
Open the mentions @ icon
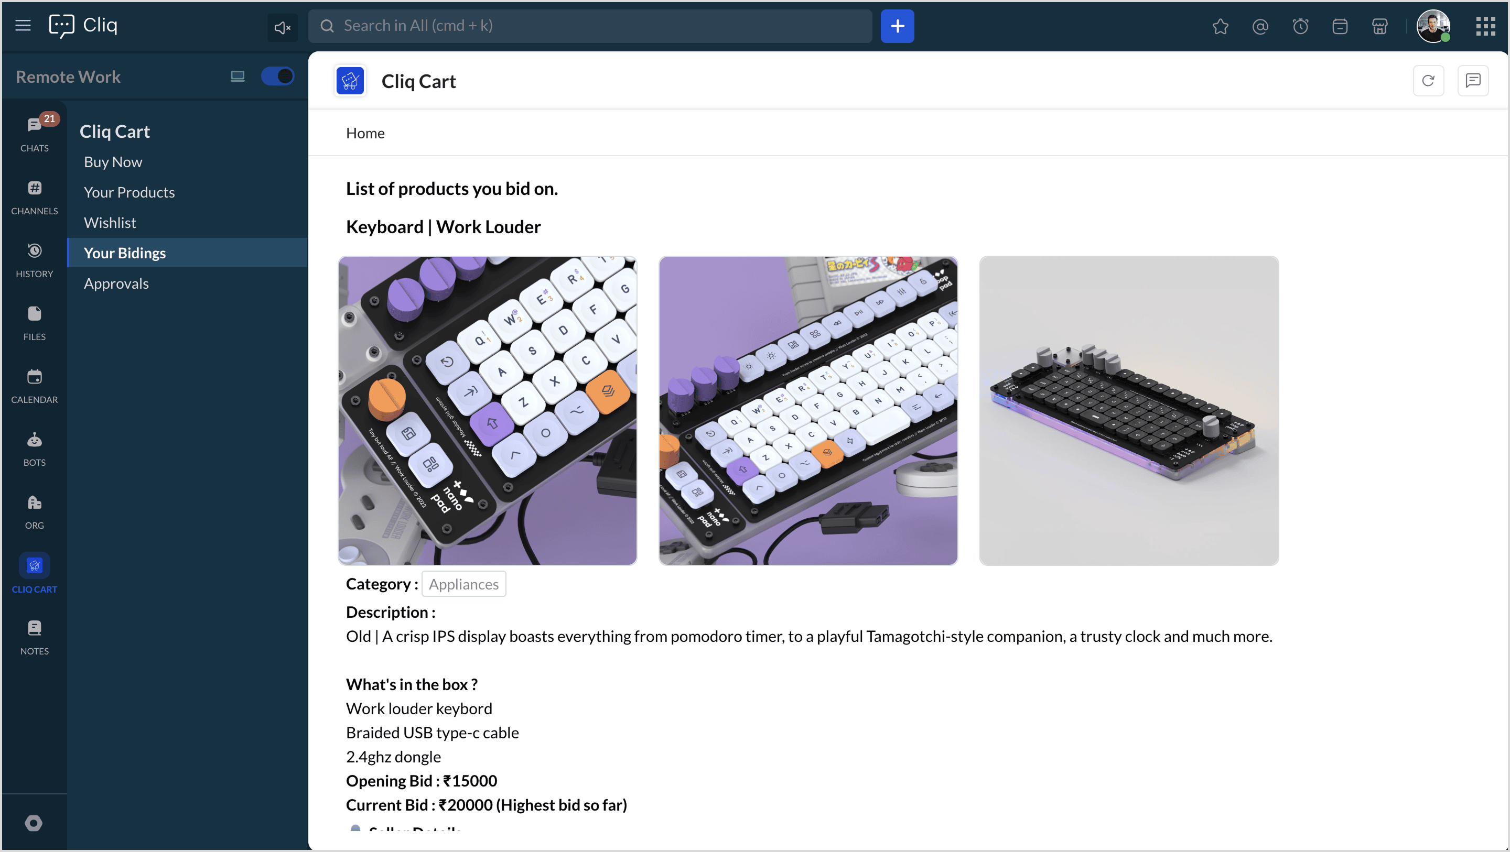click(x=1260, y=26)
